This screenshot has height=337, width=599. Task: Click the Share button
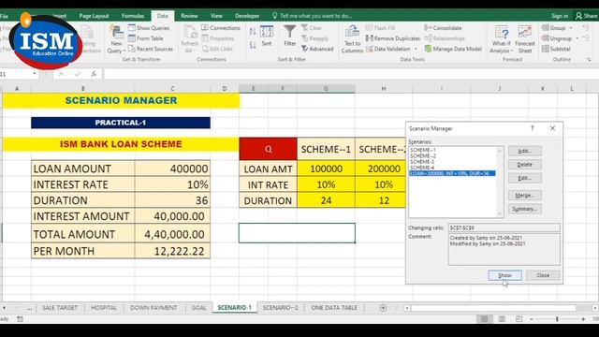(x=587, y=16)
